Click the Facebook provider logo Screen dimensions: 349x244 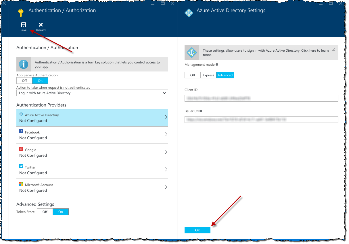(x=21, y=131)
